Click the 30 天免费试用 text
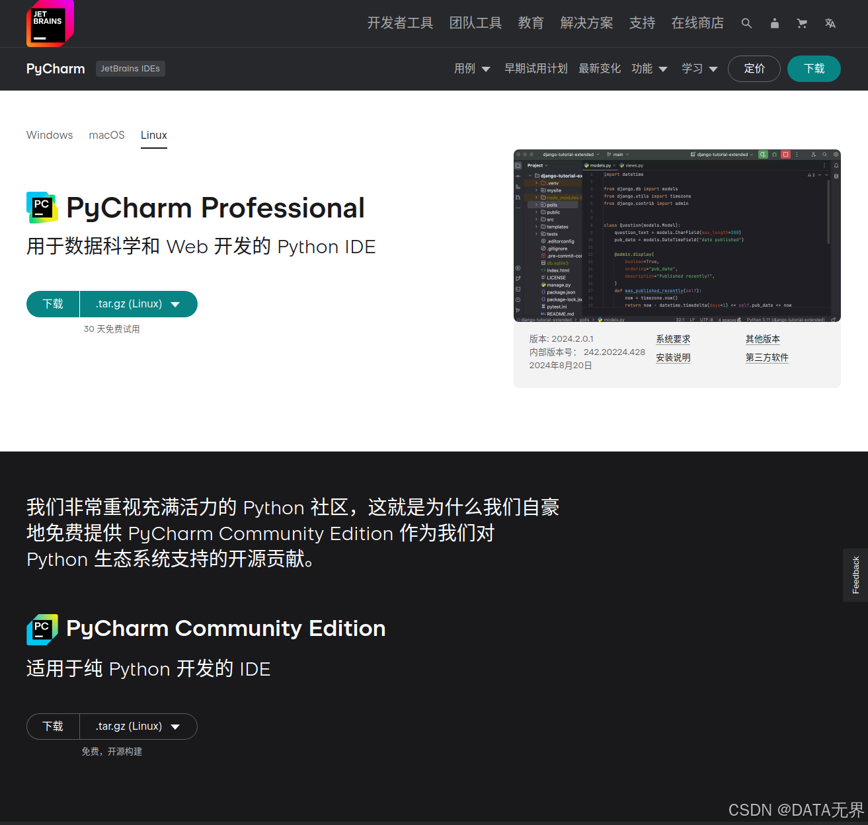 (112, 329)
